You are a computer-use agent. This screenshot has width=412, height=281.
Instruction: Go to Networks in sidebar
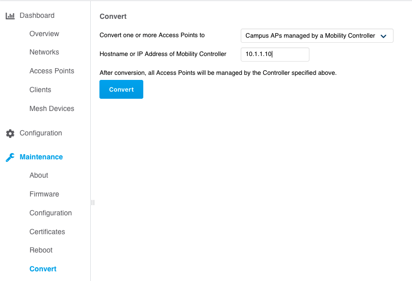point(44,52)
